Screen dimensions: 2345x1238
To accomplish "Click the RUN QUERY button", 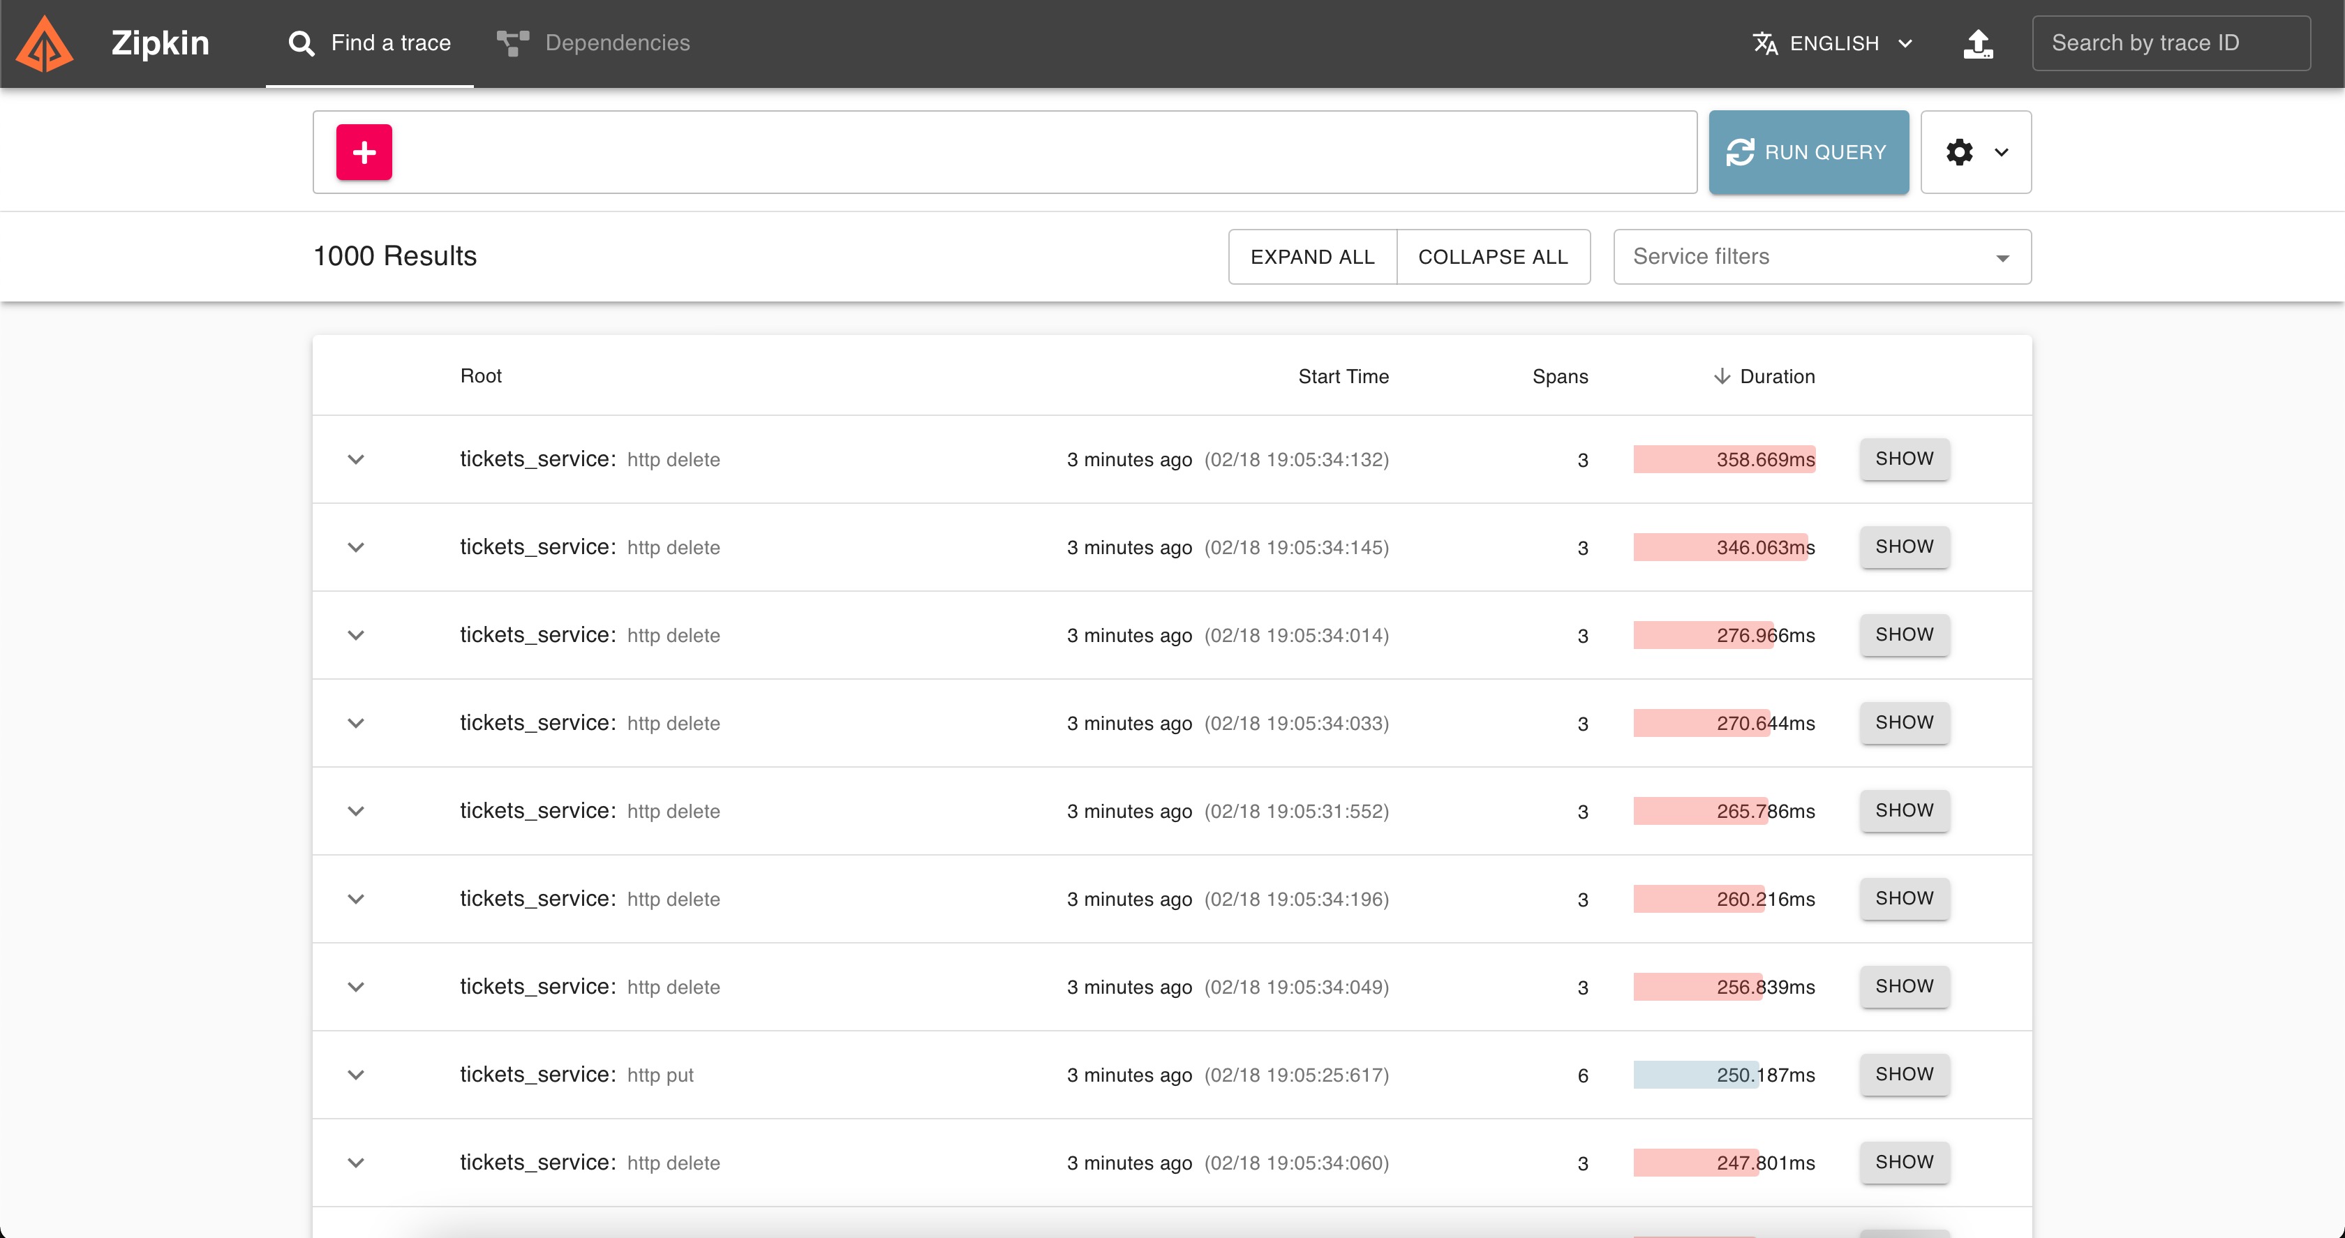I will (1808, 152).
